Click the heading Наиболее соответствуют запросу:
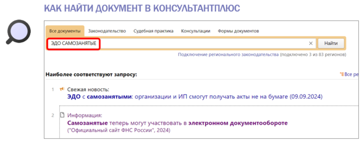Image resolution: width=363 pixels, height=145 pixels. (x=91, y=74)
